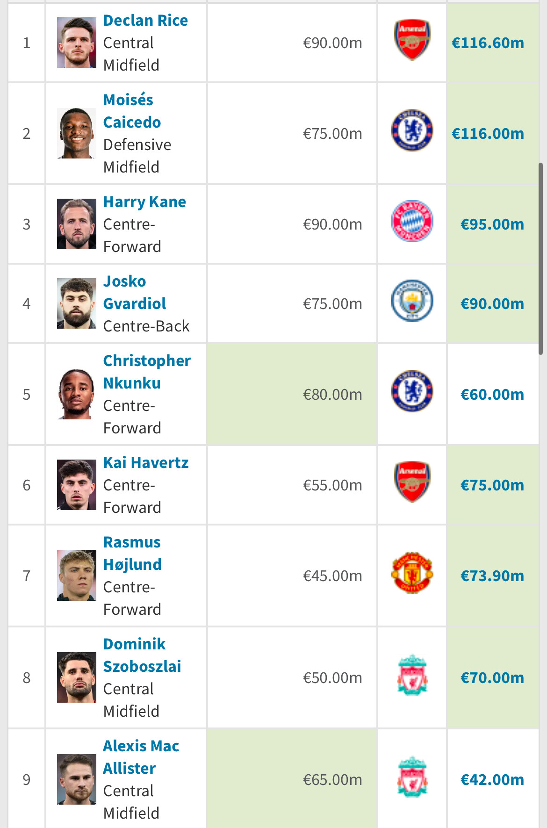Viewport: 547px width, 828px height.
Task: Click Liverpool crest in Alexis Mac Allister row
Action: pos(412,777)
